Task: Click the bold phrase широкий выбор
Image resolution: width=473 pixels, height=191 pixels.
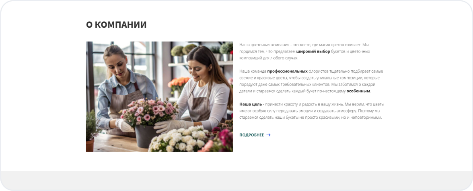Action: tap(313, 51)
